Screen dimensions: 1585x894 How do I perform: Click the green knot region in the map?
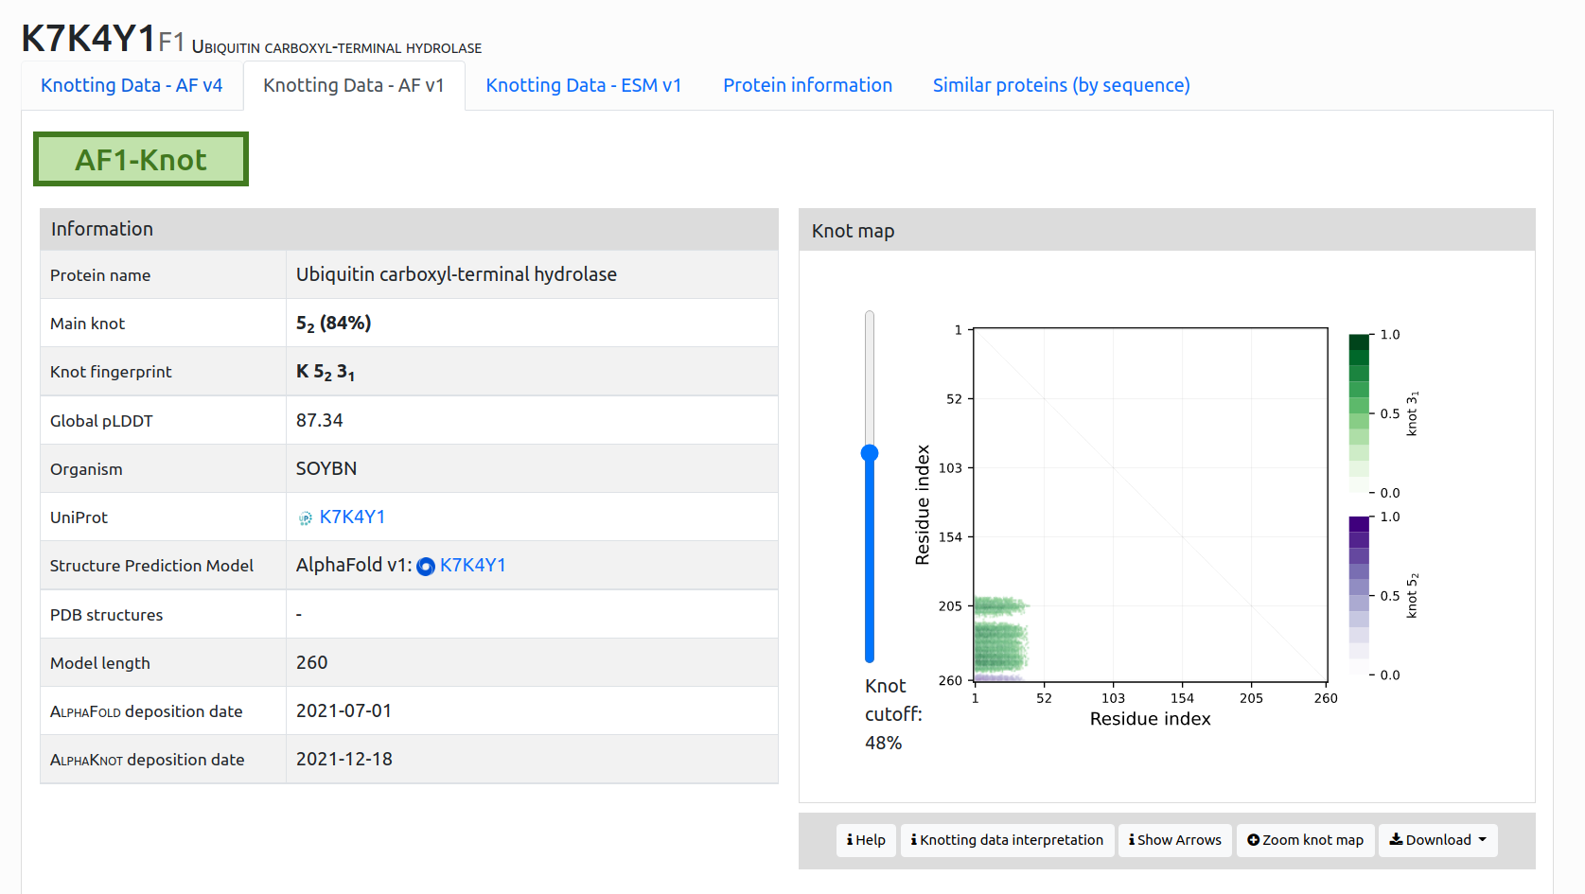pos(999,645)
